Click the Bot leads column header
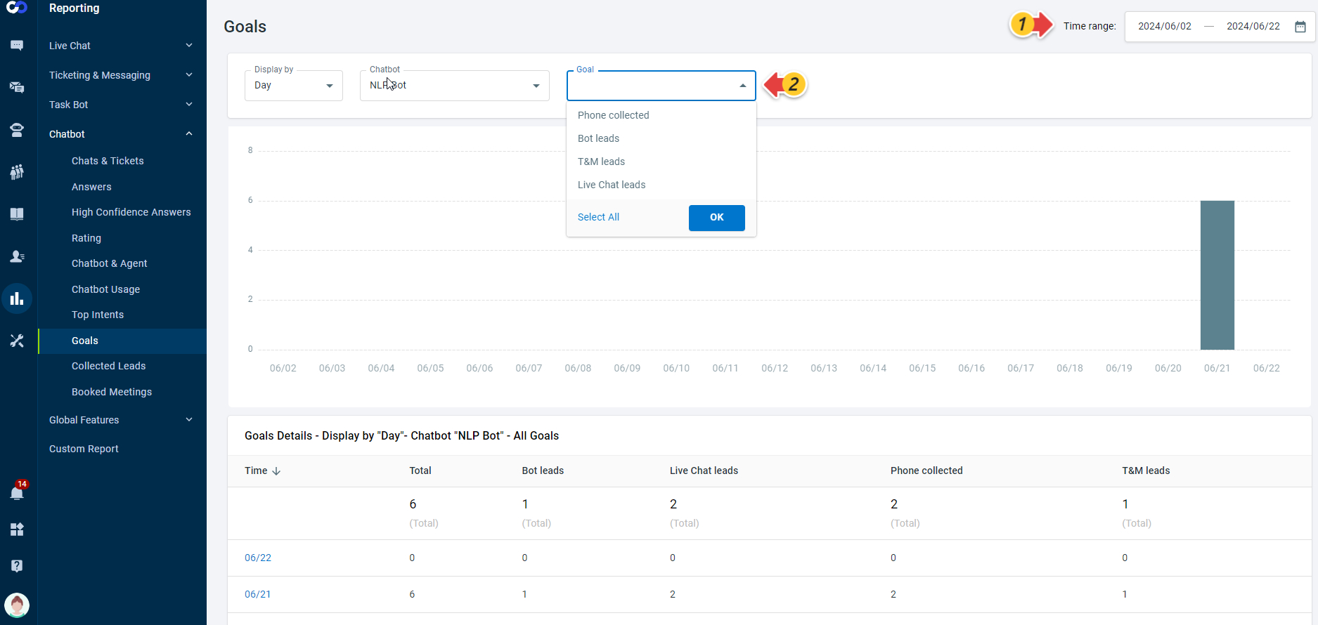 point(543,471)
